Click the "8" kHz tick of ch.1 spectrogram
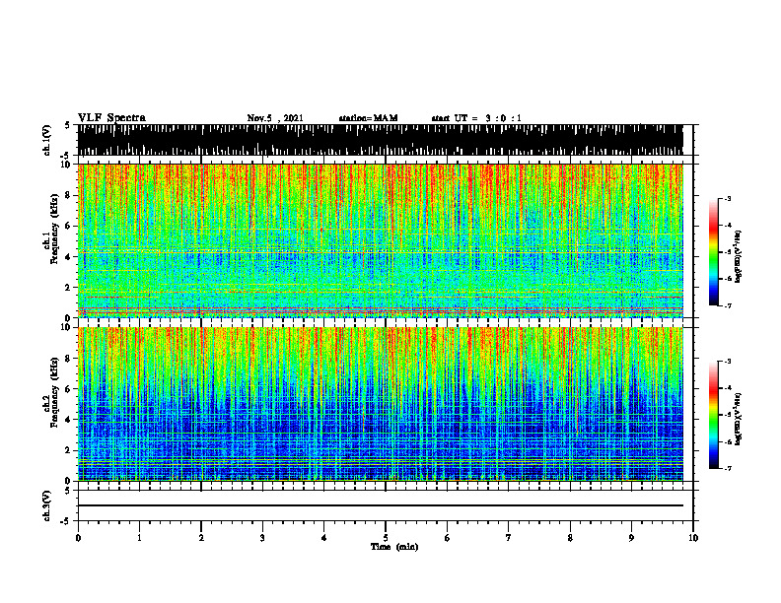 pos(69,195)
